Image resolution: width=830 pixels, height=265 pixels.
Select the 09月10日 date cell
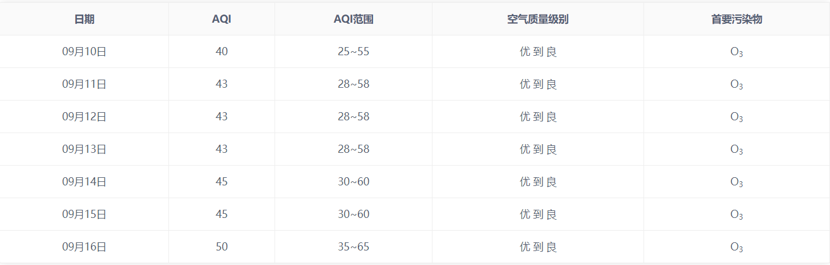[x=85, y=52]
